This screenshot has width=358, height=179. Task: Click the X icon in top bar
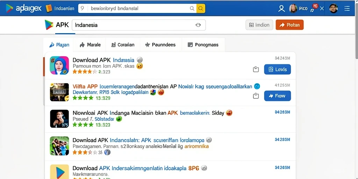[x=322, y=9]
